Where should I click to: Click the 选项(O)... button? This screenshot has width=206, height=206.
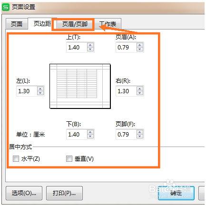(24, 193)
